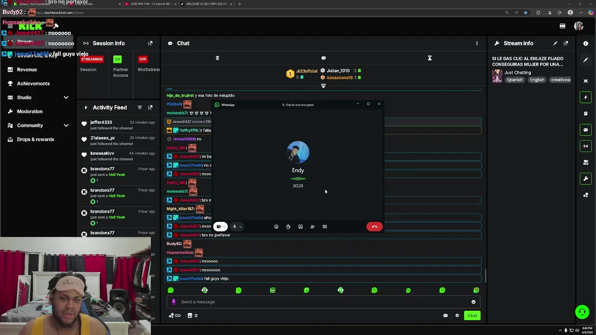Open Drops & rewards in the sidebar
The image size is (596, 335).
35,140
